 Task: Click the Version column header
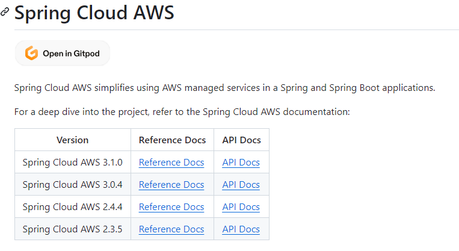[73, 140]
